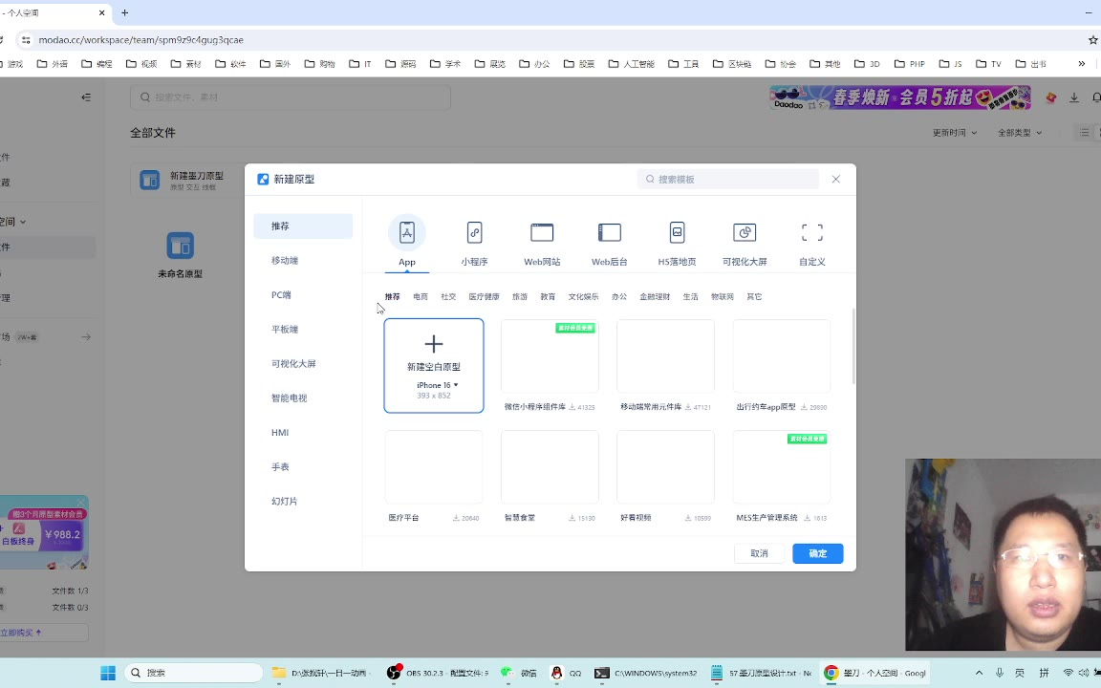Click the 取消 cancel button

(759, 553)
